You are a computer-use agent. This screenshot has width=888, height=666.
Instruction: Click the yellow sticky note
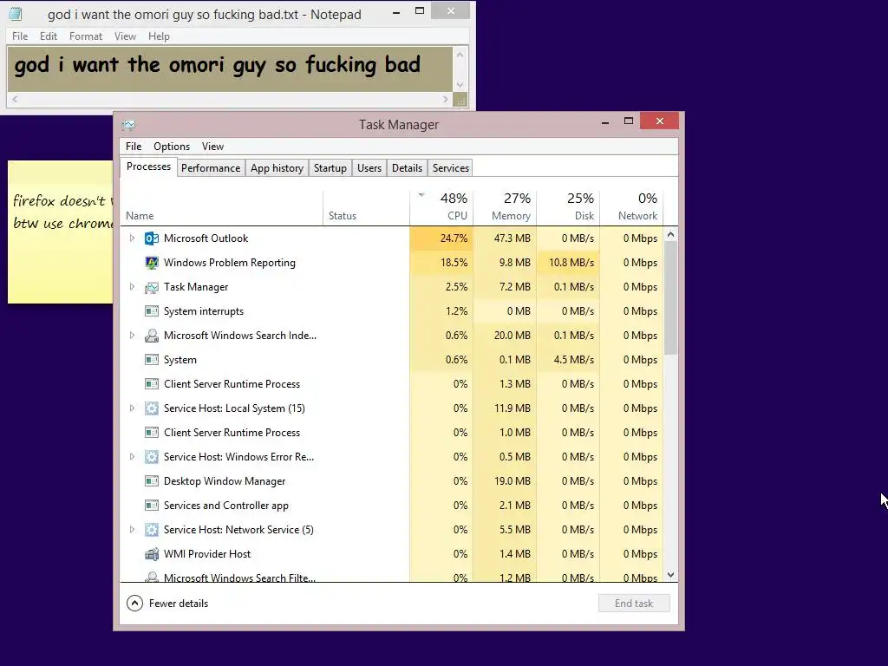(x=60, y=232)
